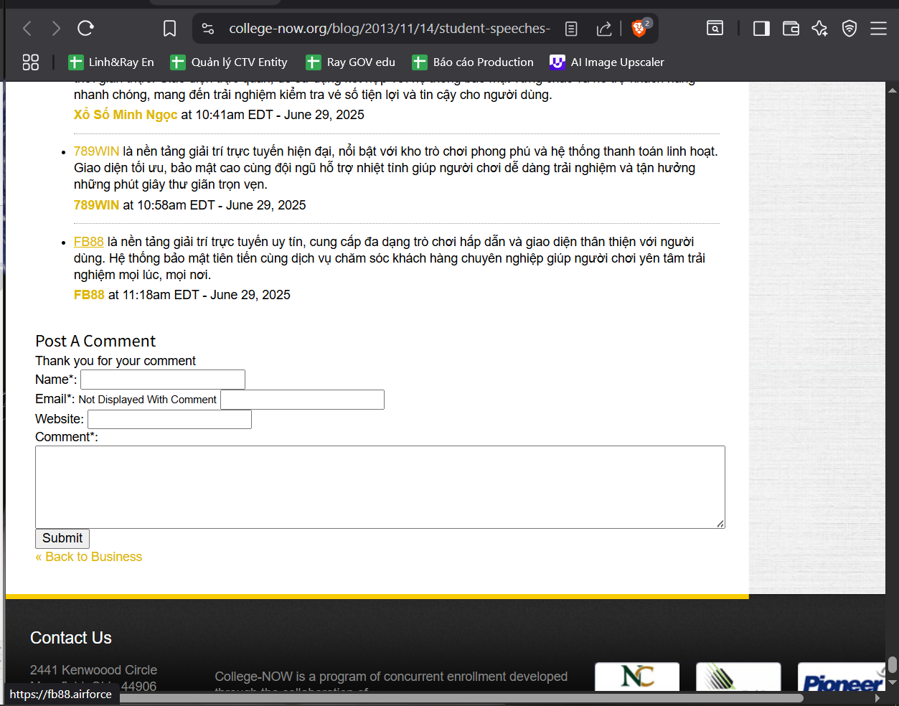Image resolution: width=899 pixels, height=706 pixels.
Task: Click the NC logo in the footer
Action: (637, 677)
